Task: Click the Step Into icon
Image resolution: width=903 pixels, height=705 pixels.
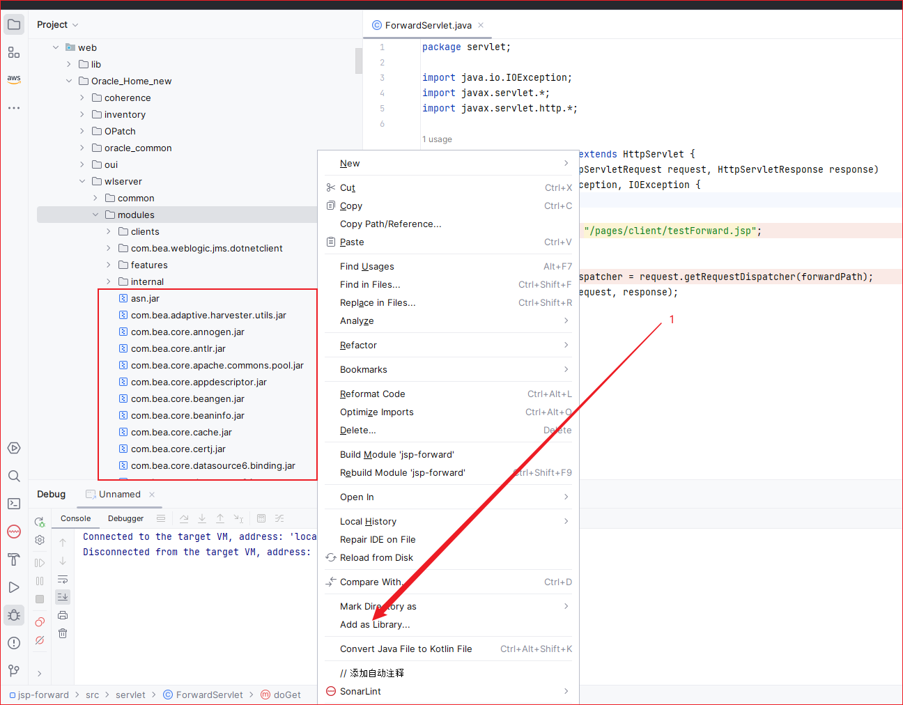Action: pos(202,518)
